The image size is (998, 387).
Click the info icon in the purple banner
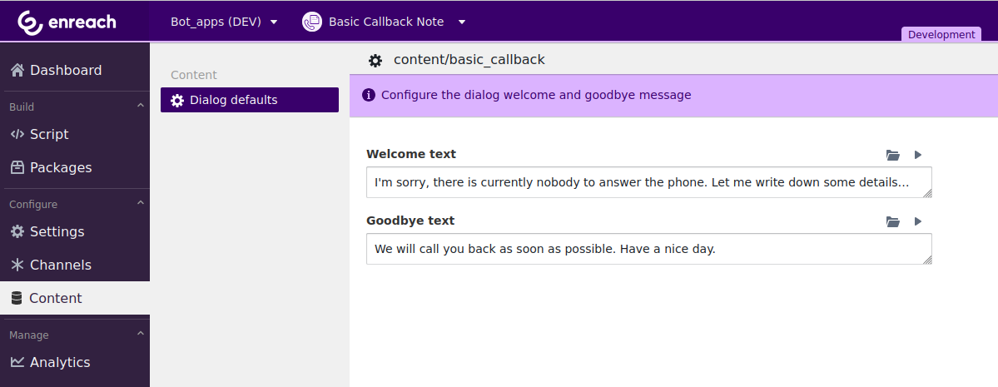[x=369, y=95]
